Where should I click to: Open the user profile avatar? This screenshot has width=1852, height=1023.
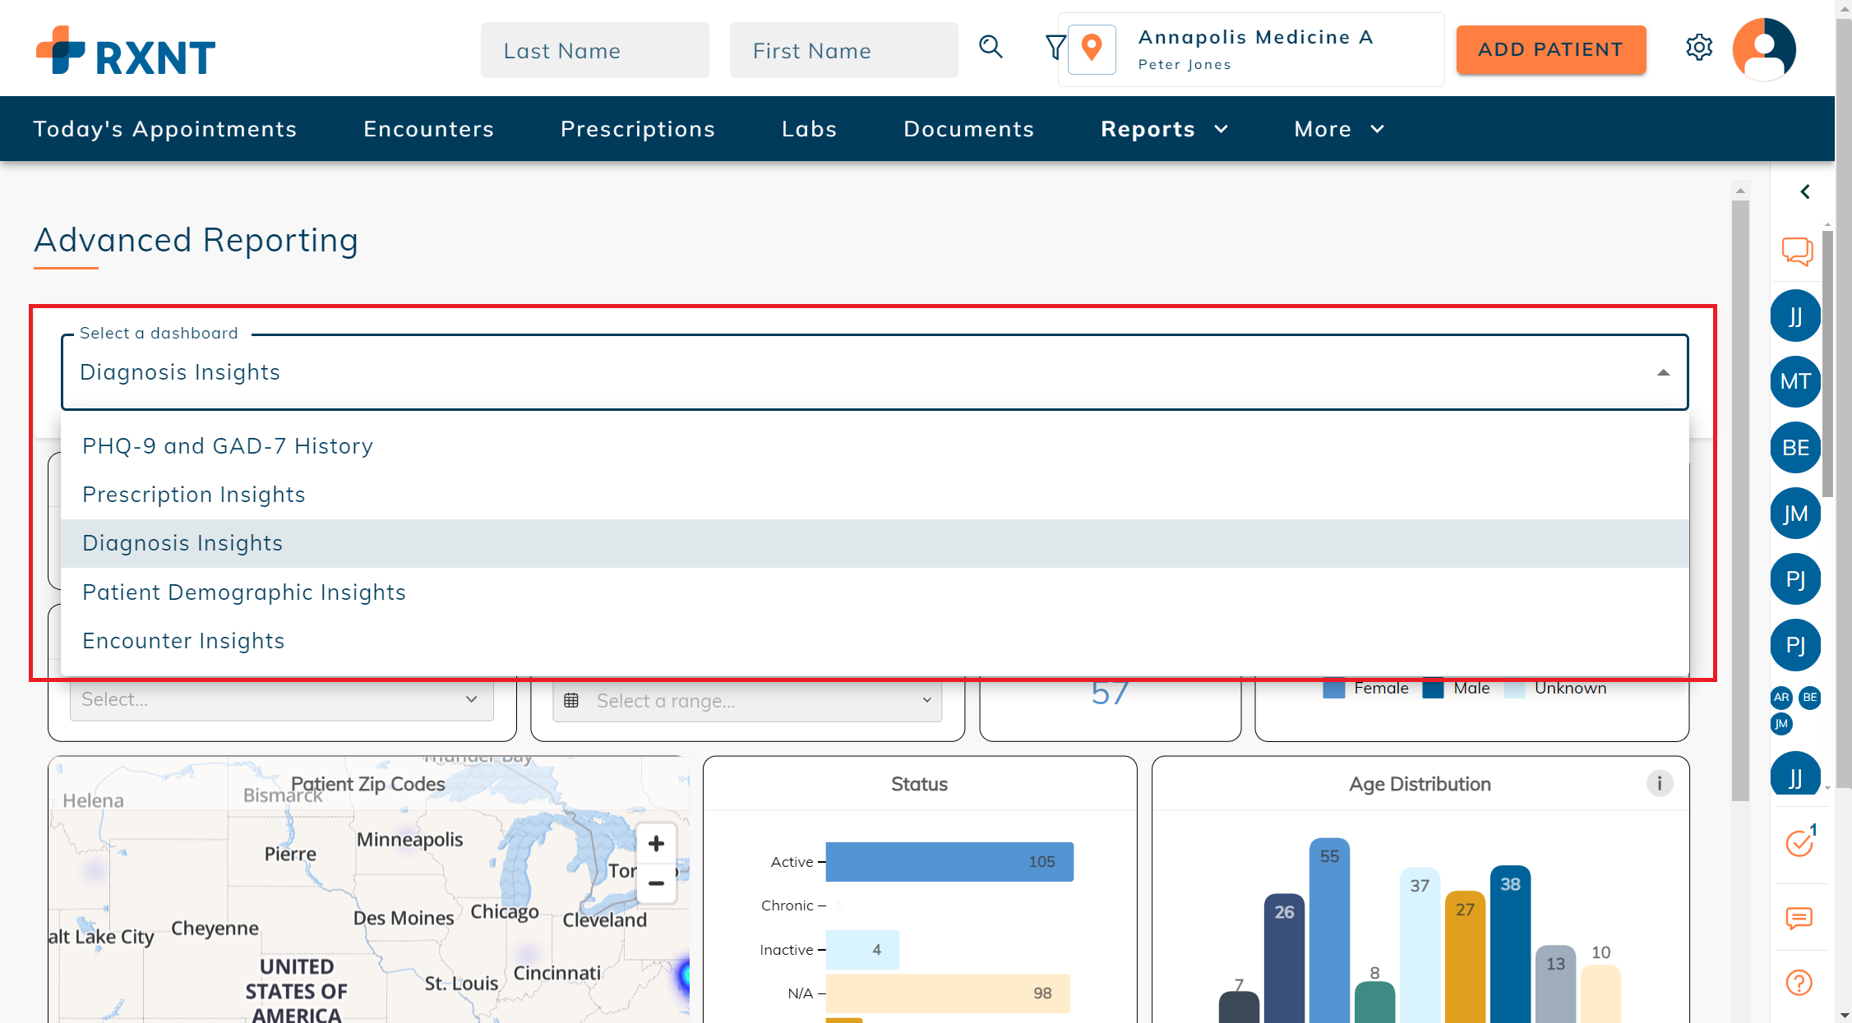[x=1764, y=49]
